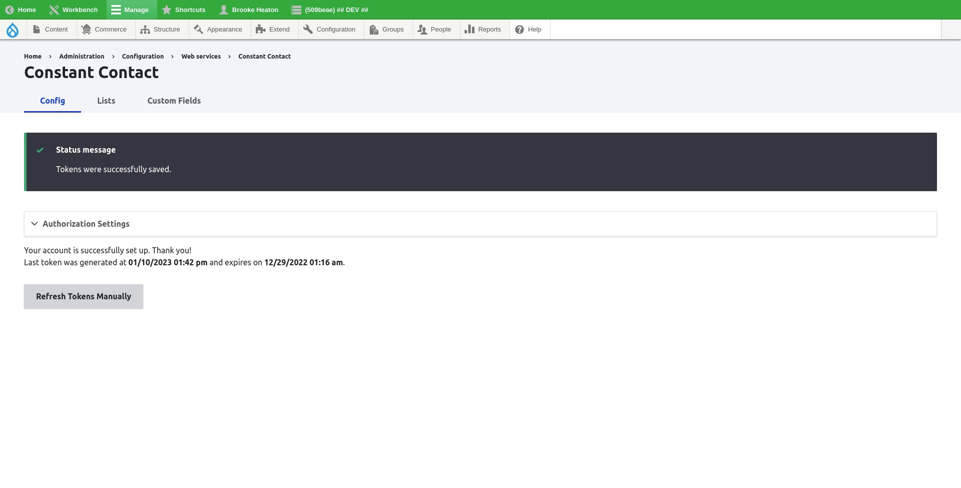Click the Home back-arrow icon in top bar
The image size is (961, 488).
point(10,10)
